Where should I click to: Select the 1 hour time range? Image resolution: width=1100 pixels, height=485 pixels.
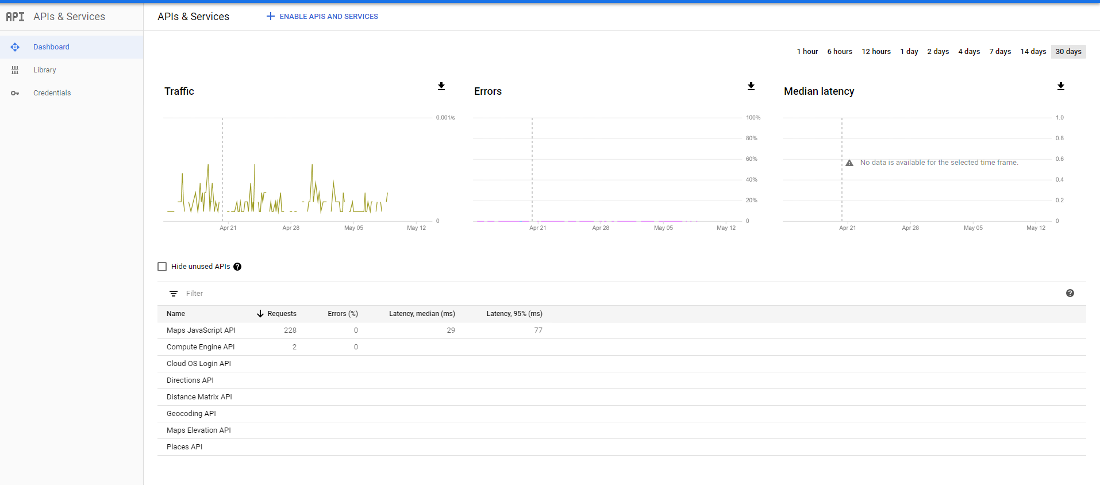807,52
